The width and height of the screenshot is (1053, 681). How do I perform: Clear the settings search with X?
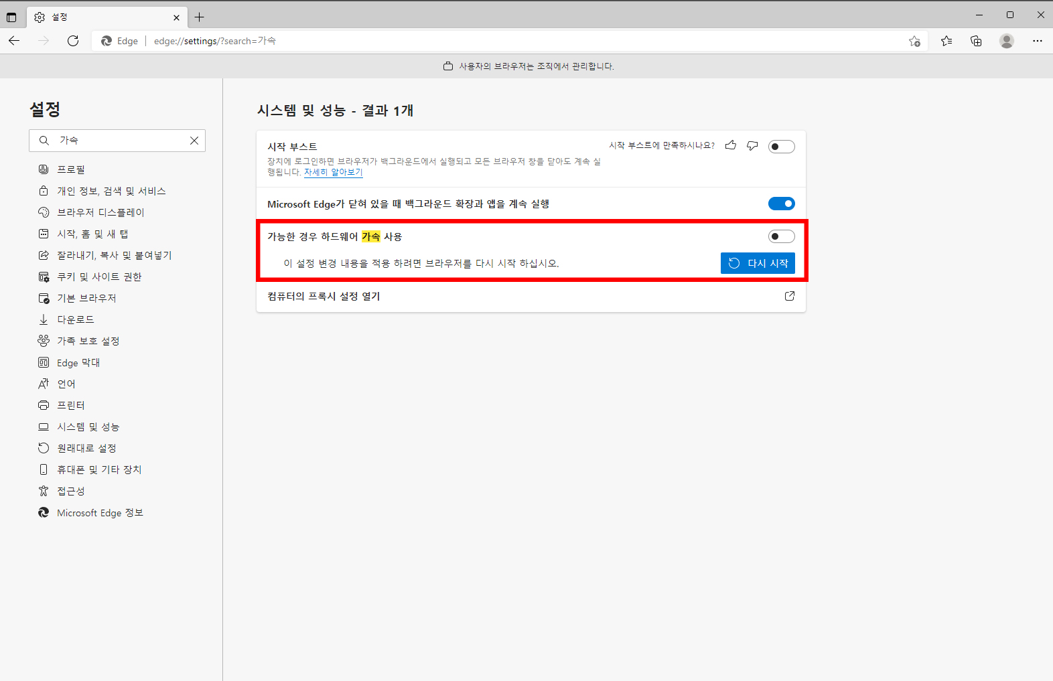[x=194, y=141]
